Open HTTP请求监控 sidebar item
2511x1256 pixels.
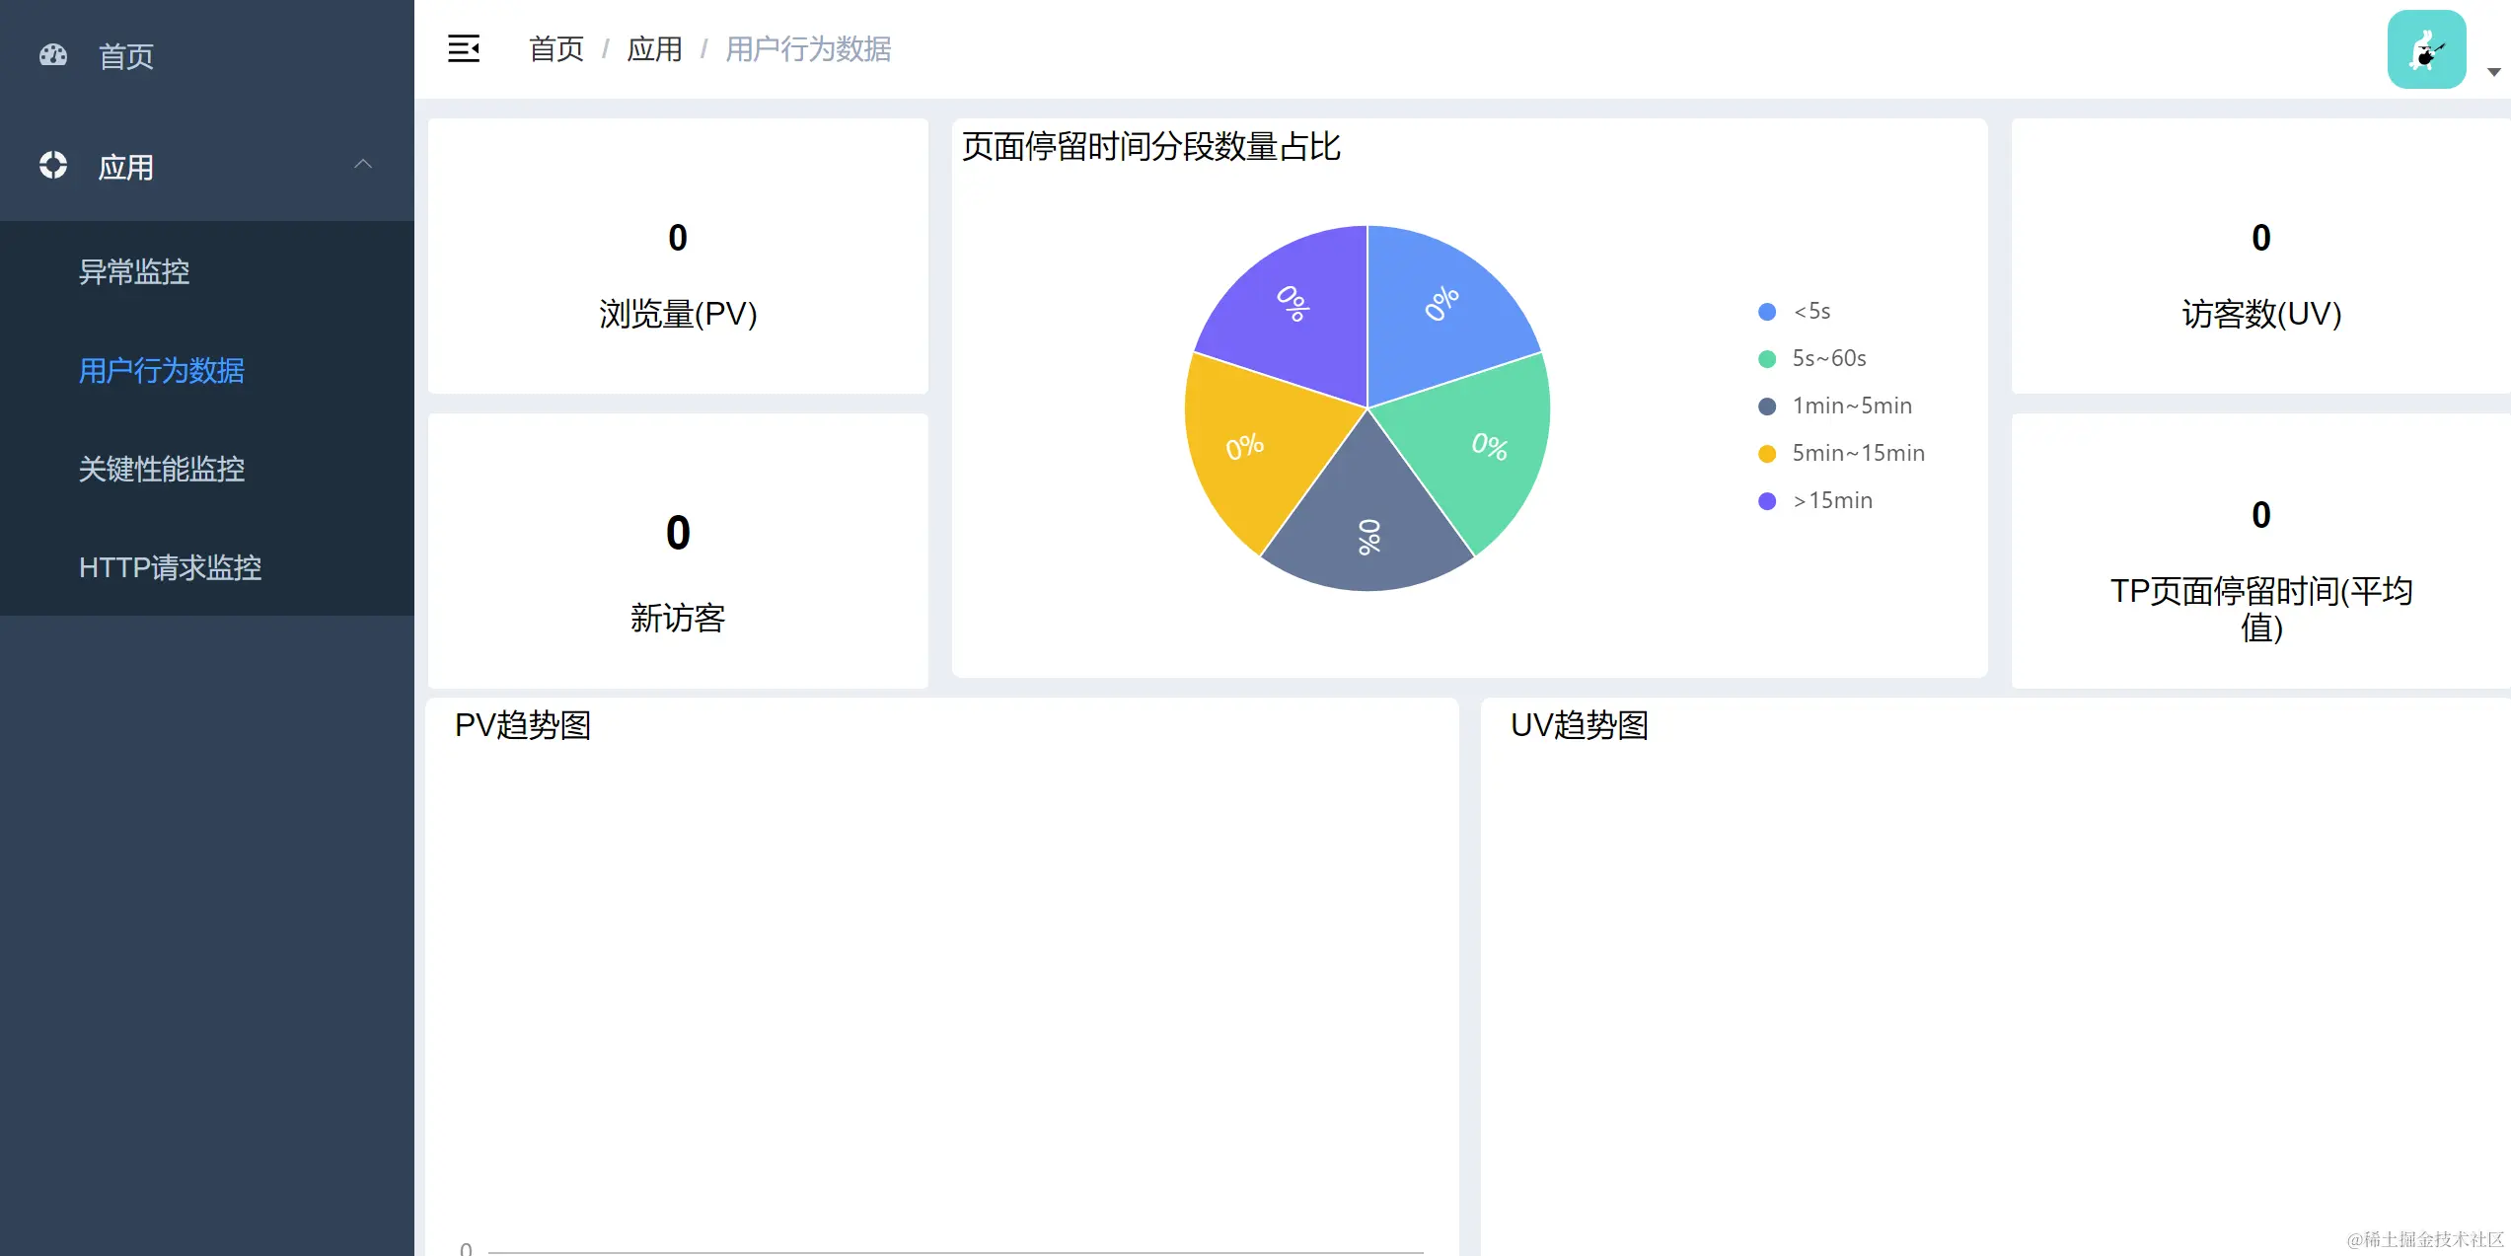170,567
